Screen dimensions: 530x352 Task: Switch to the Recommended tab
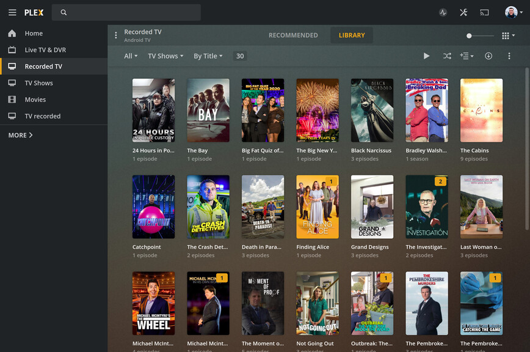(293, 35)
